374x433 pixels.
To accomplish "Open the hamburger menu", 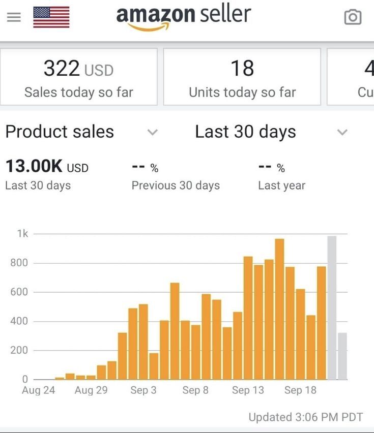I will pyautogui.click(x=14, y=17).
